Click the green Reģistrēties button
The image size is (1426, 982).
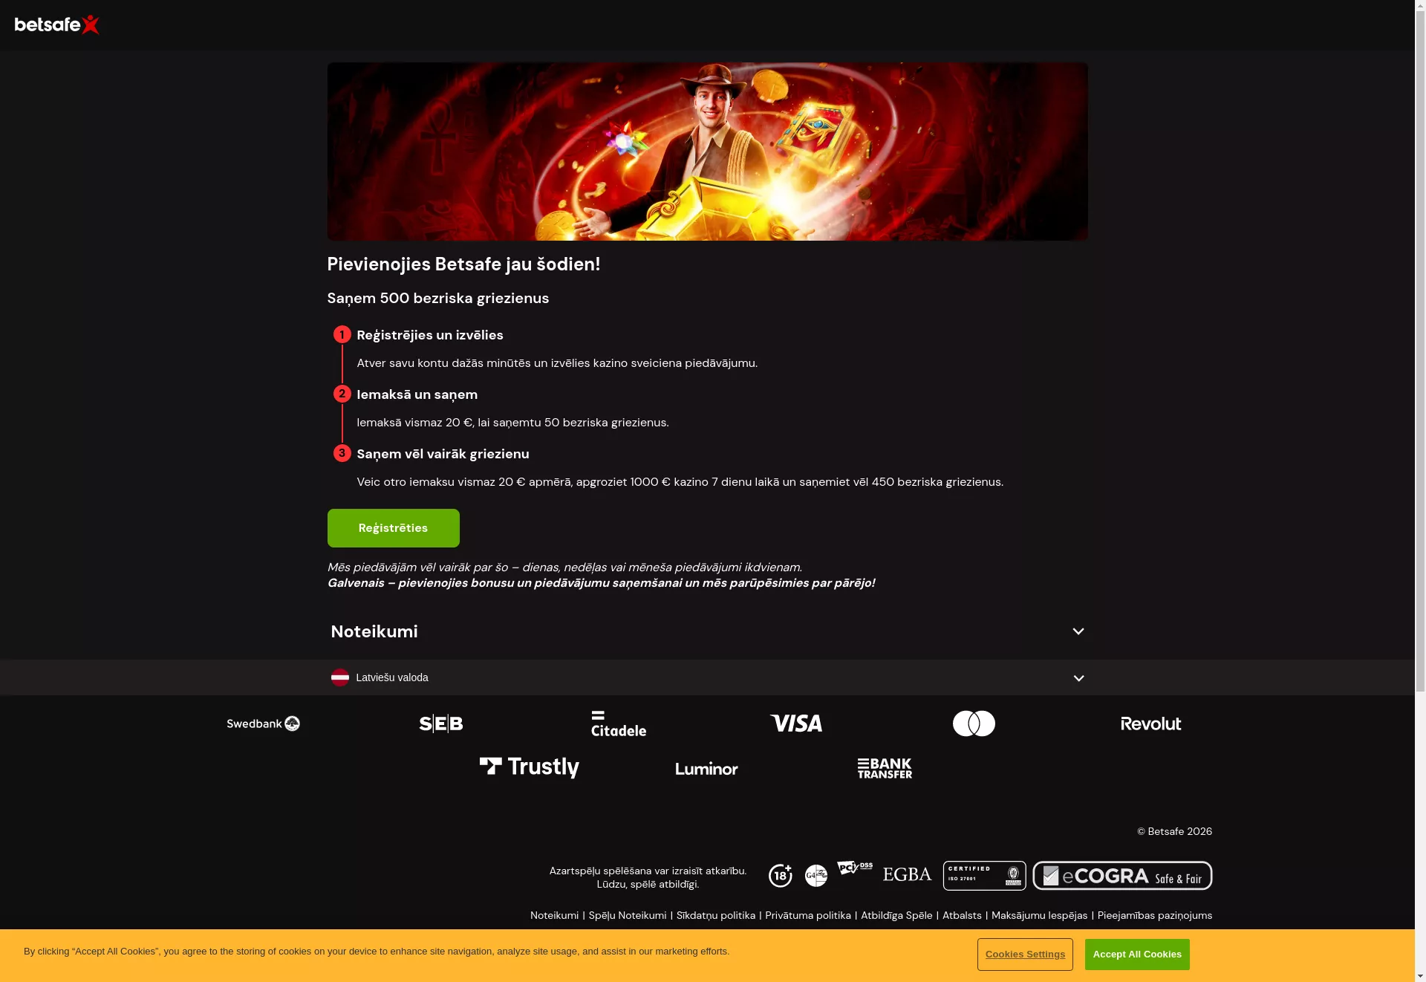coord(393,528)
